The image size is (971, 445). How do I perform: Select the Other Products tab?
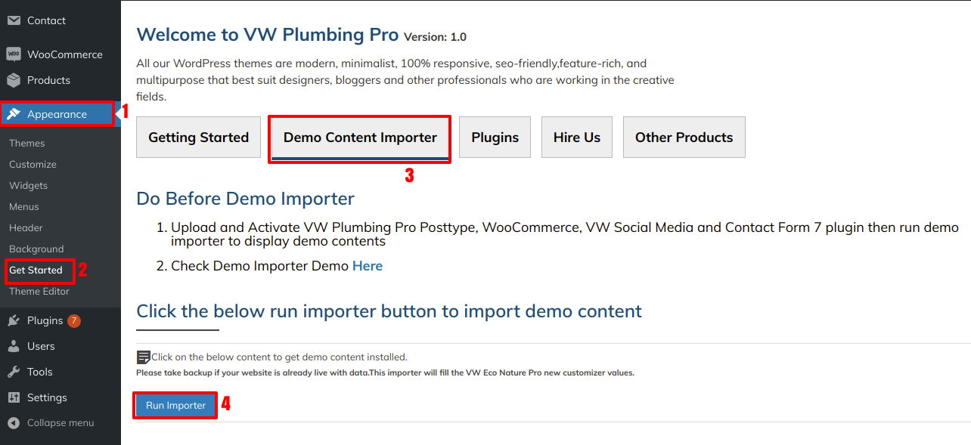coord(684,138)
